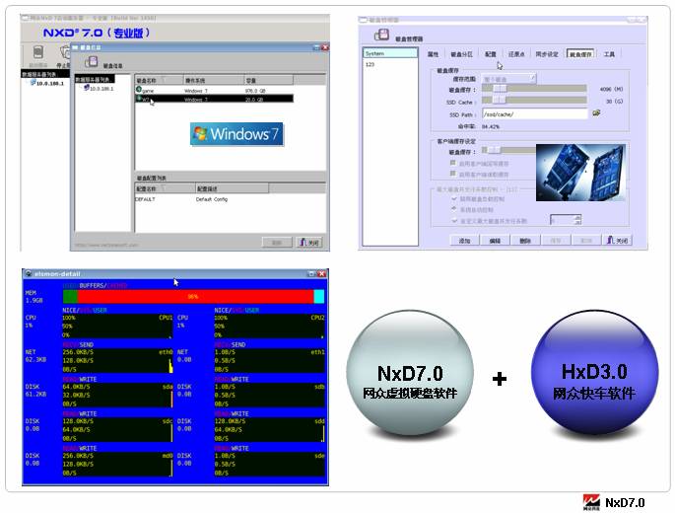
Task: Click the 删除 button
Action: click(525, 241)
